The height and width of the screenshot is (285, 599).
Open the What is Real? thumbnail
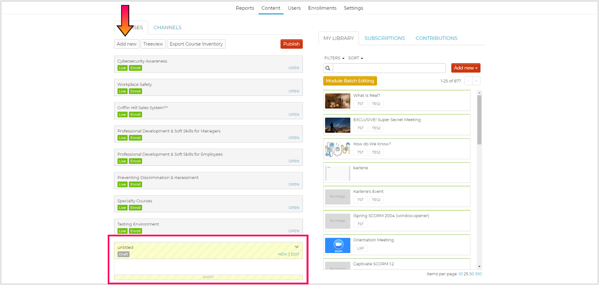338,101
